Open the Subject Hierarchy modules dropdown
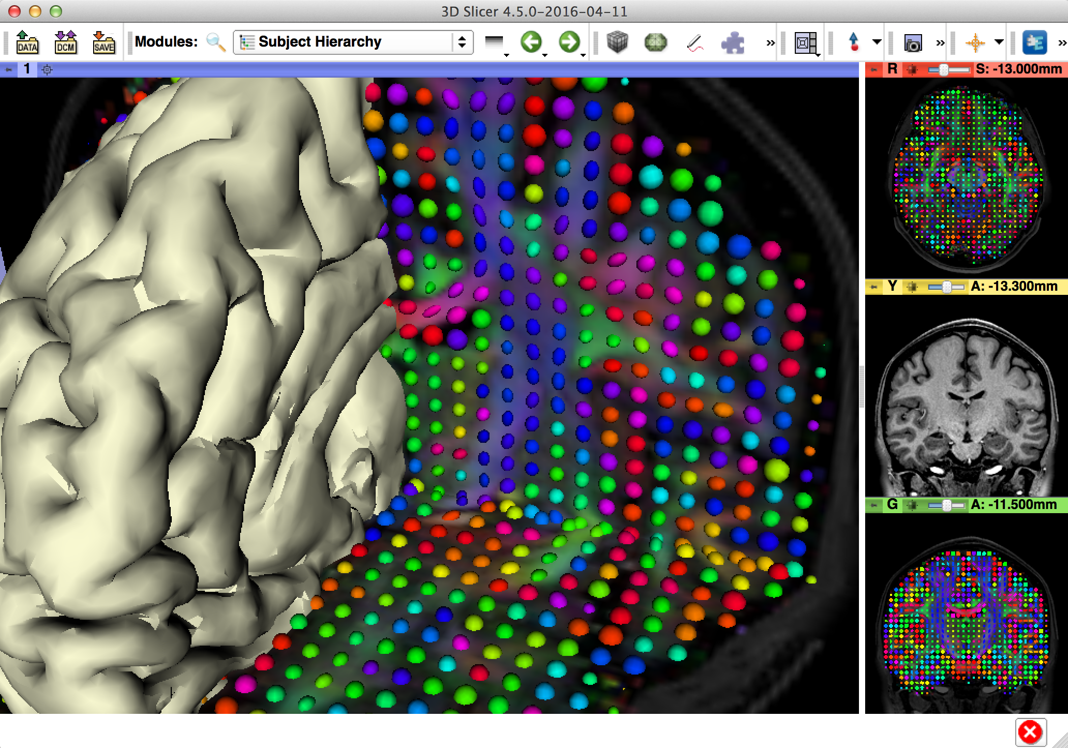 pyautogui.click(x=353, y=42)
